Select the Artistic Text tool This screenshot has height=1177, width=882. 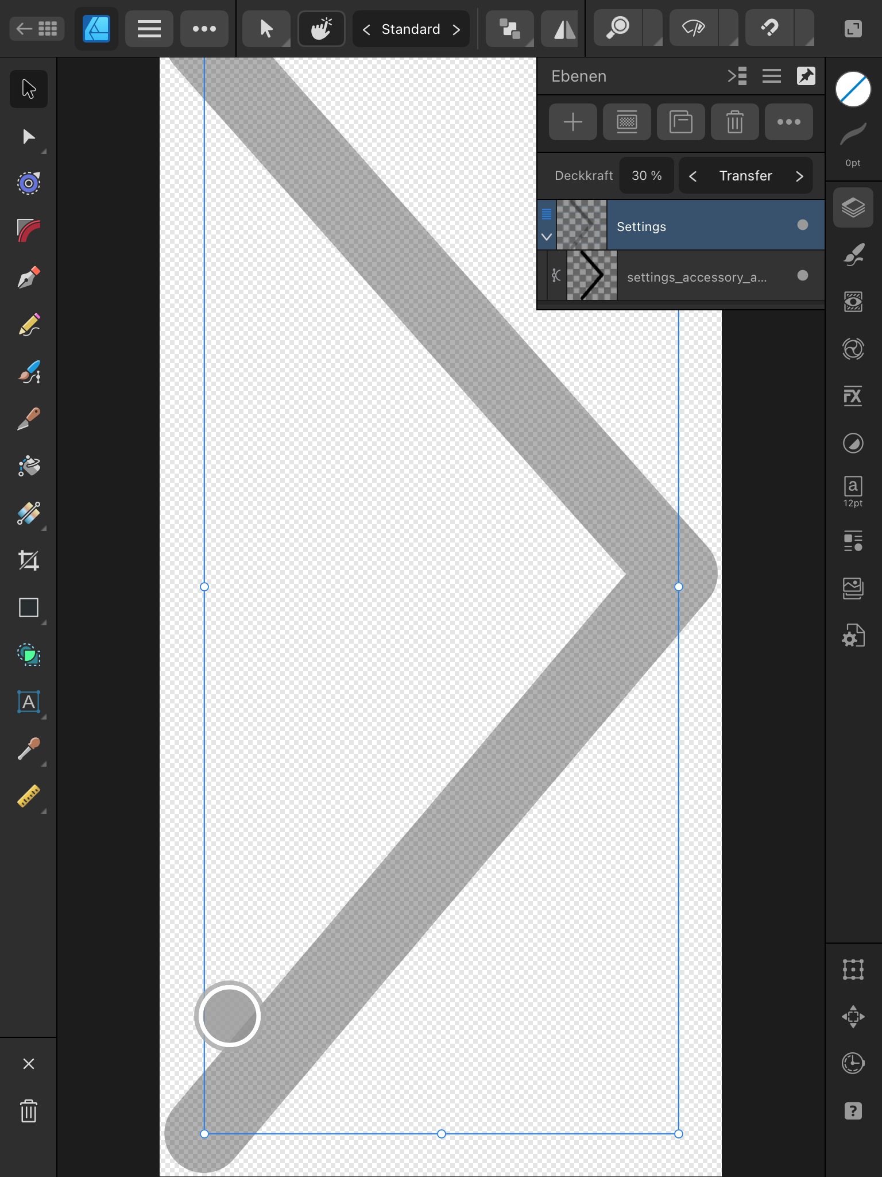(29, 702)
